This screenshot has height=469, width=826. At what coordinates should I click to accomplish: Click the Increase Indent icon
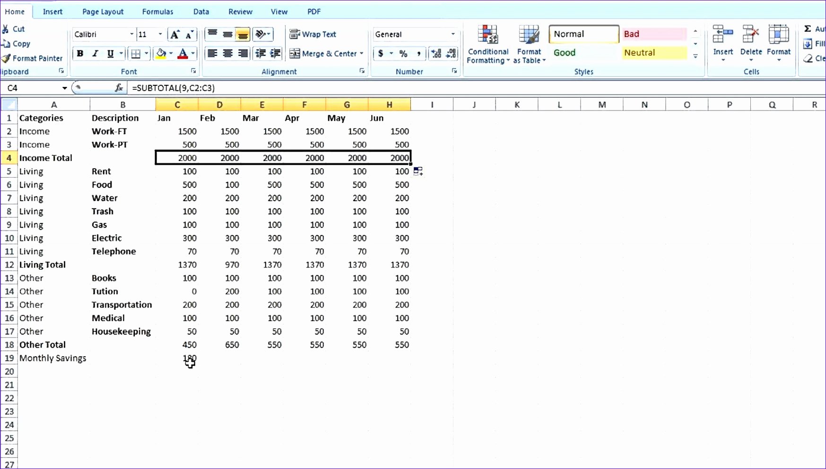[275, 53]
